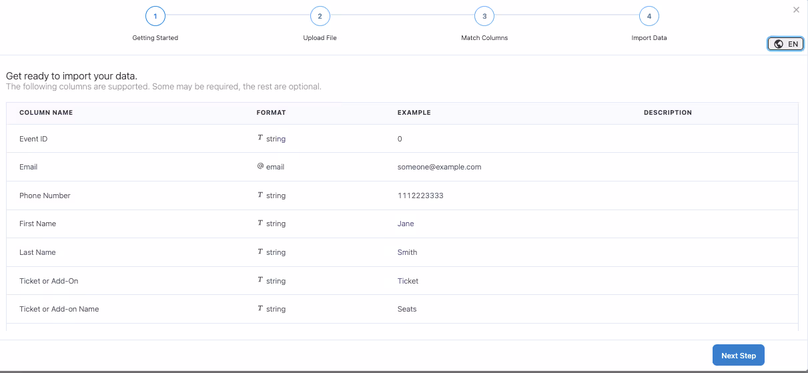808x373 pixels.
Task: Click the Event ID cell
Action: (x=33, y=139)
